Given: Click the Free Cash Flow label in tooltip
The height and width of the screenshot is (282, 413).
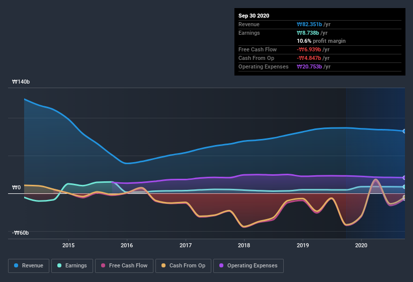Looking at the screenshot, I should pos(258,49).
